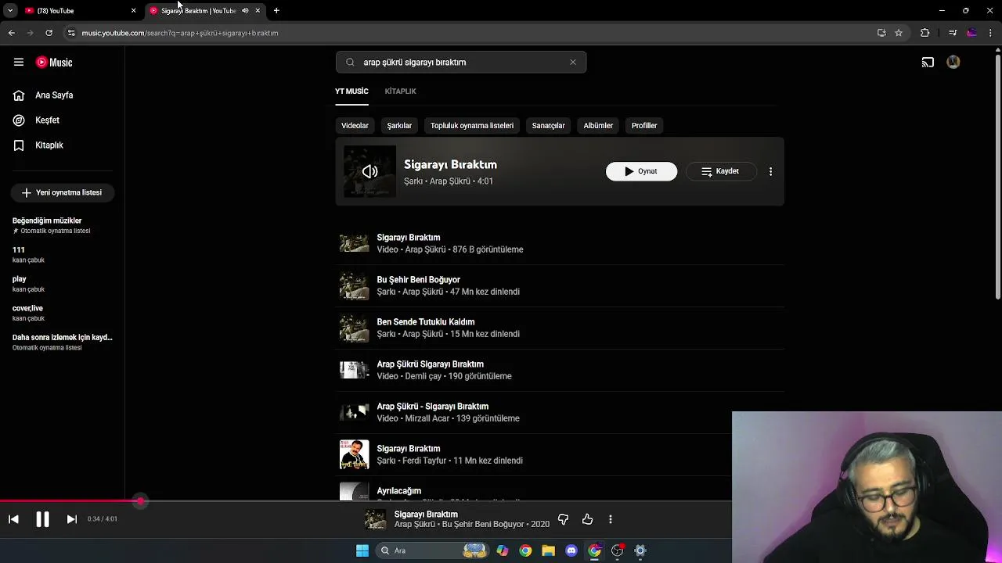Click now-playing album art in player bar
Image resolution: width=1002 pixels, height=563 pixels.
click(x=376, y=519)
